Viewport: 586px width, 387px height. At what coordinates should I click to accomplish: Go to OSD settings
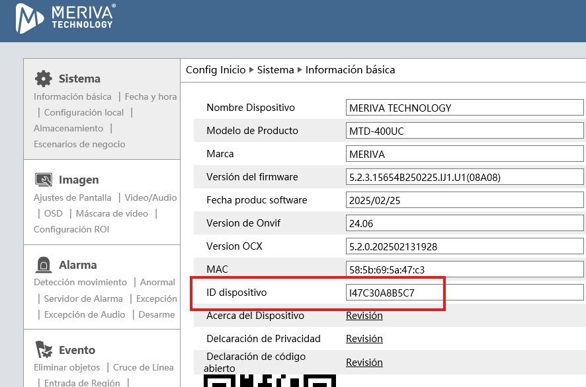(x=53, y=213)
